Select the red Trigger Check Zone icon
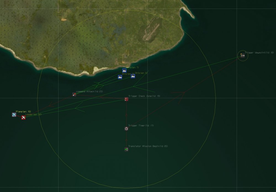 (126, 99)
